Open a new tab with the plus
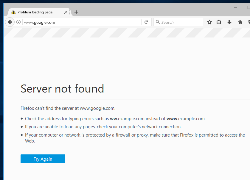250x180 pixels. [x=76, y=12]
